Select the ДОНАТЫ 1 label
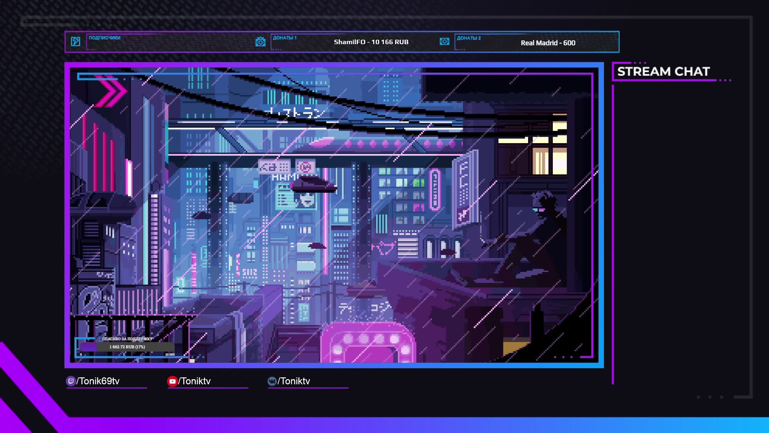The width and height of the screenshot is (769, 433). (284, 38)
